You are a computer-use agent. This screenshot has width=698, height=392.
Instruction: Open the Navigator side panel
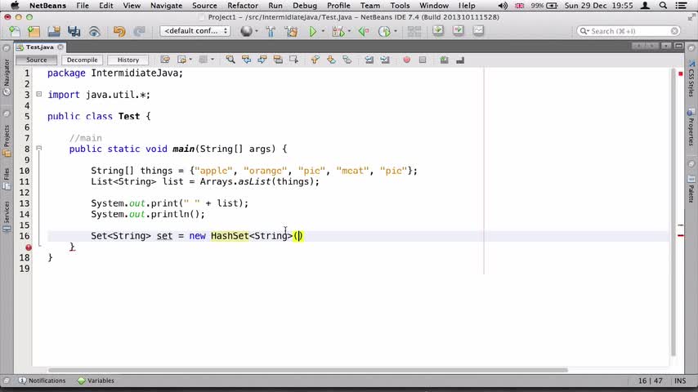(7, 78)
